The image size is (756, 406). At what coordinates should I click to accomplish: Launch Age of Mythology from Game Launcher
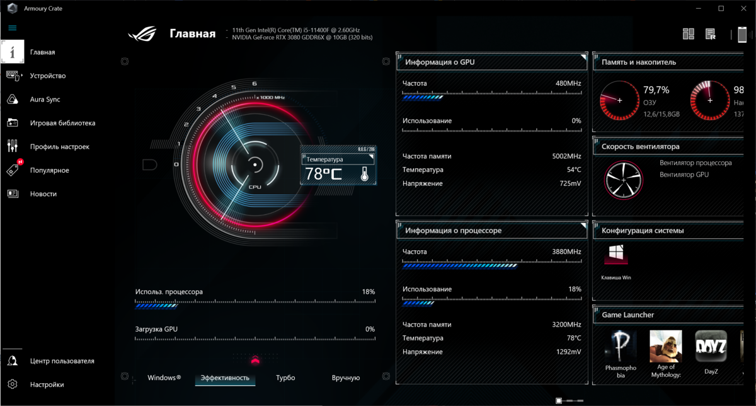[x=666, y=354]
